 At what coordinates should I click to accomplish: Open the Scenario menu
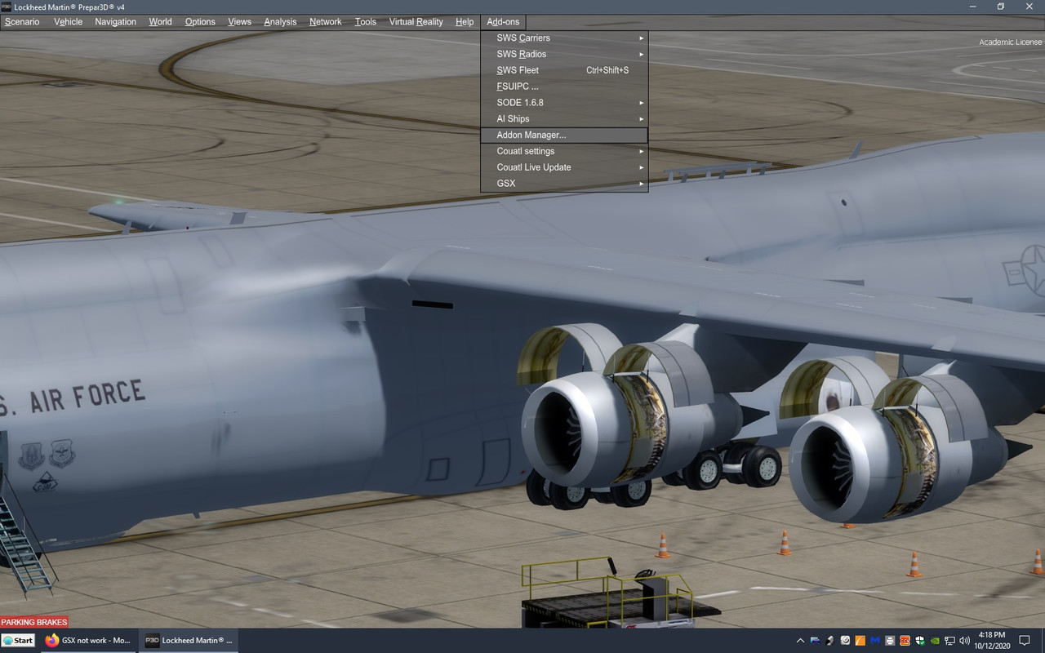pos(22,22)
